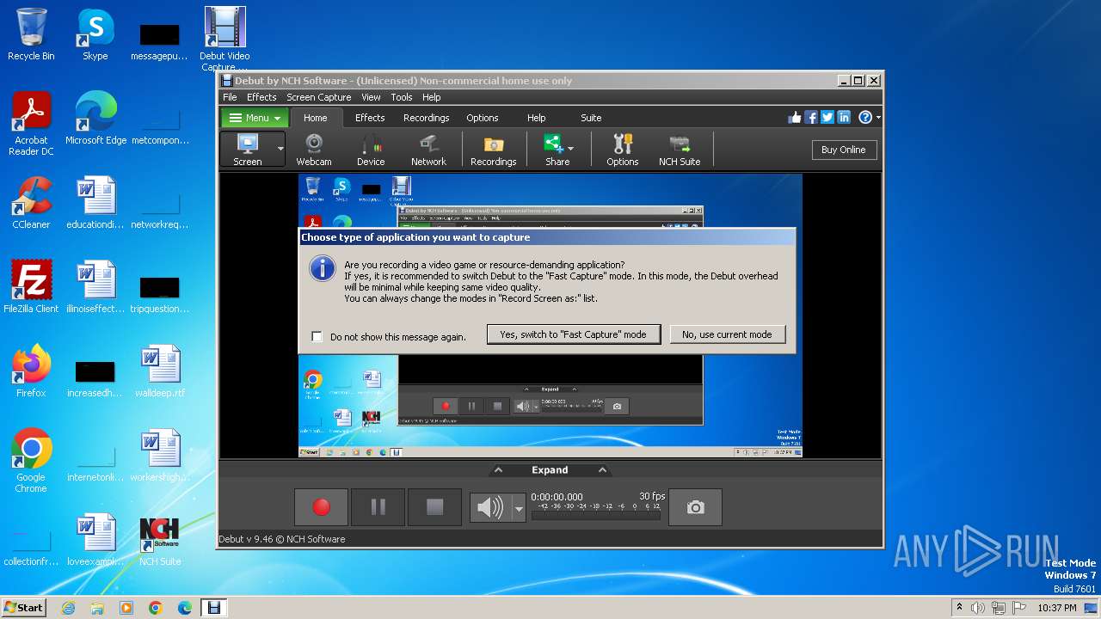Open Skype desktop shortcut
Image resolution: width=1101 pixels, height=619 pixels.
click(x=95, y=34)
